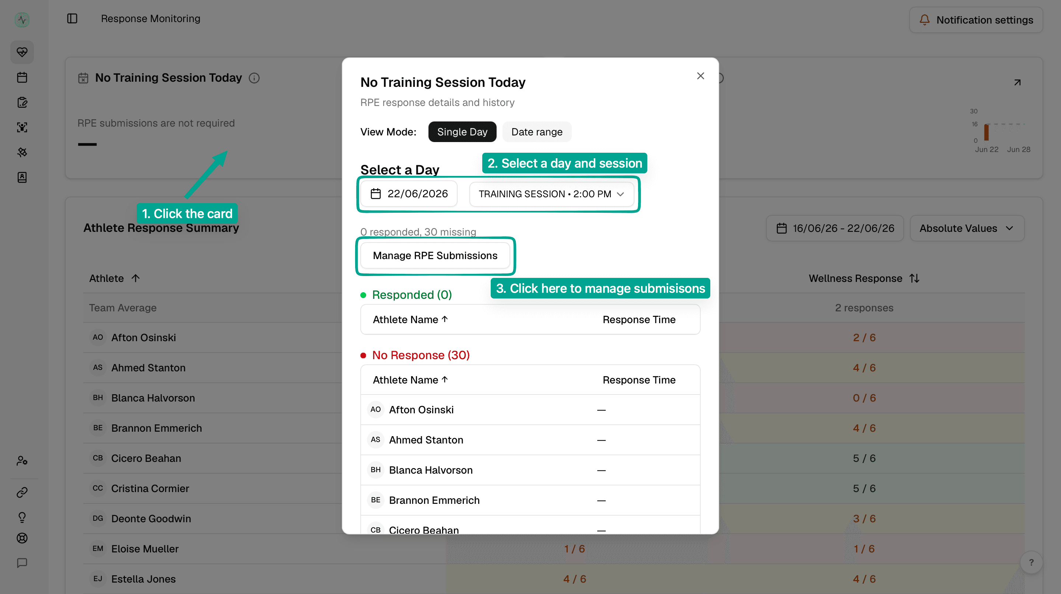Click '0 responded, 30 missing' text
The image size is (1061, 594).
pyautogui.click(x=418, y=232)
